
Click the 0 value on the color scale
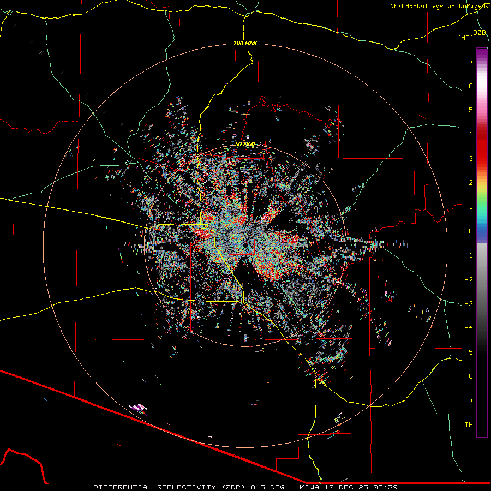point(471,231)
